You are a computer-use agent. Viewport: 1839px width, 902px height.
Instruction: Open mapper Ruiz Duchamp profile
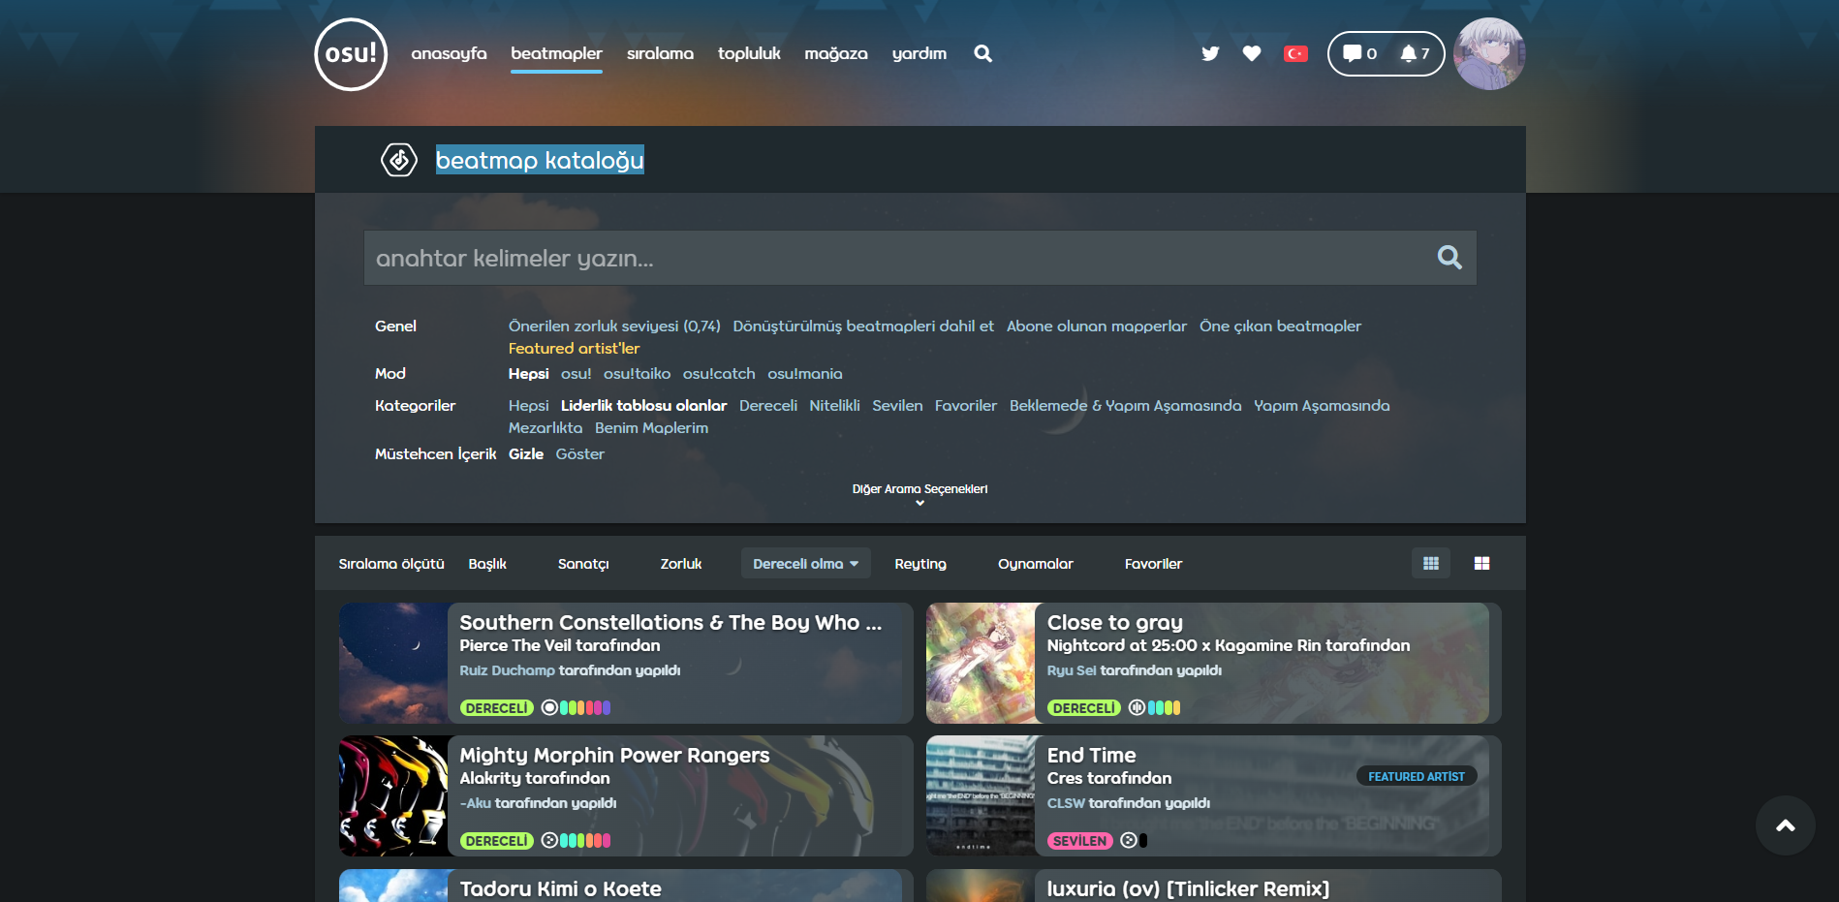(x=507, y=670)
